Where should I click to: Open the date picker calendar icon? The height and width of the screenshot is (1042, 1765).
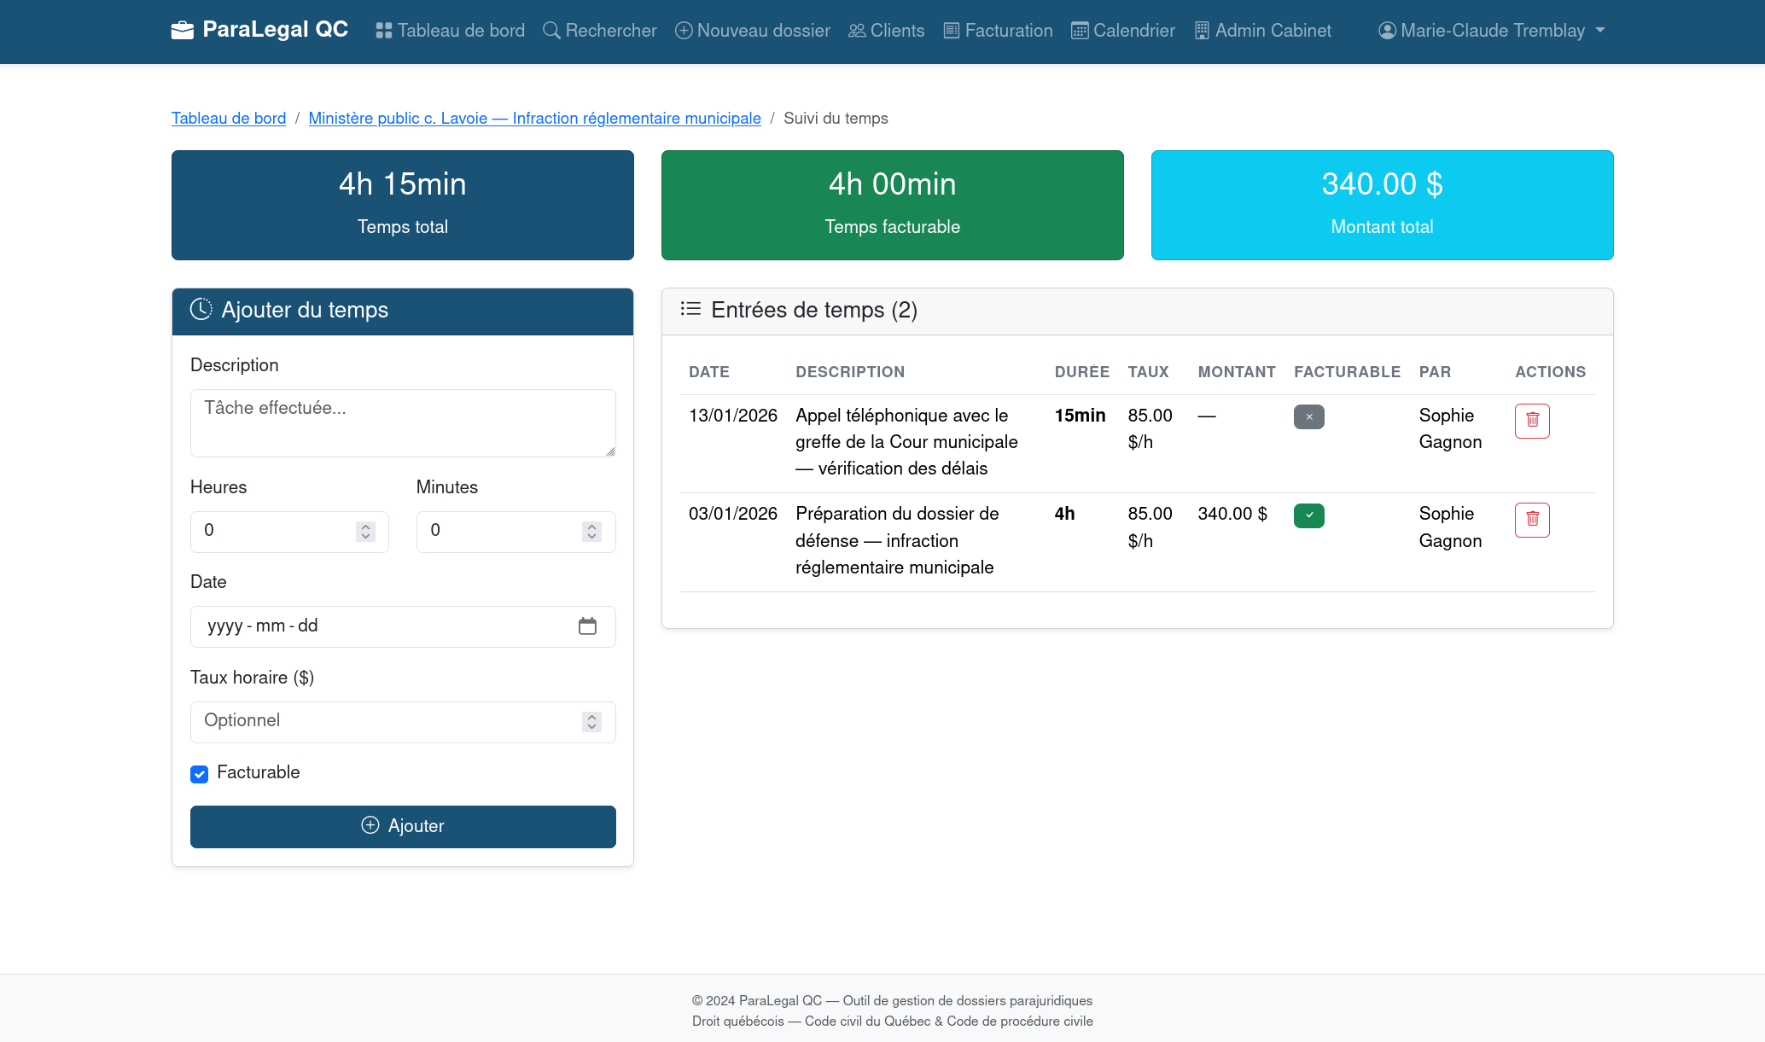(587, 626)
